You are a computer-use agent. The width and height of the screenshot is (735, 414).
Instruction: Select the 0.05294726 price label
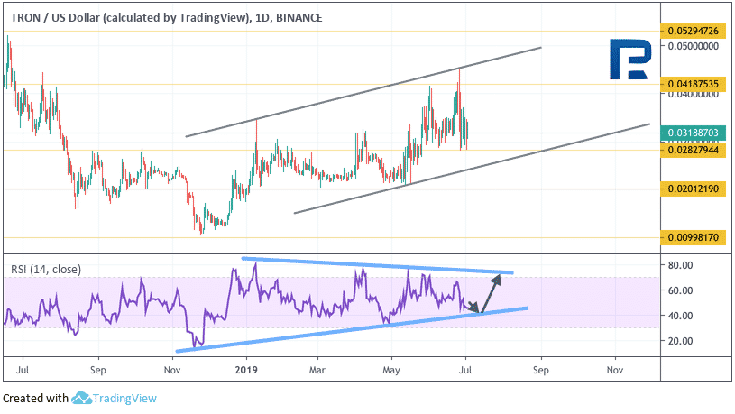point(693,31)
